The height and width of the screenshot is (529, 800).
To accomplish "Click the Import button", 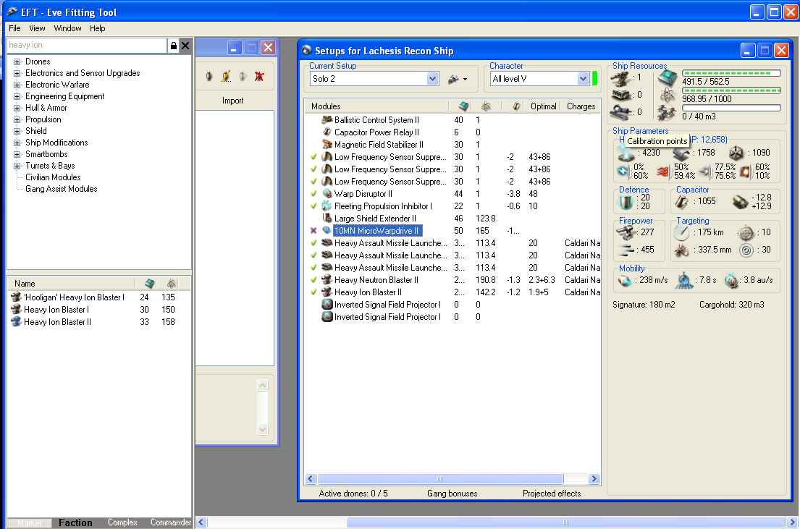I will tap(232, 101).
